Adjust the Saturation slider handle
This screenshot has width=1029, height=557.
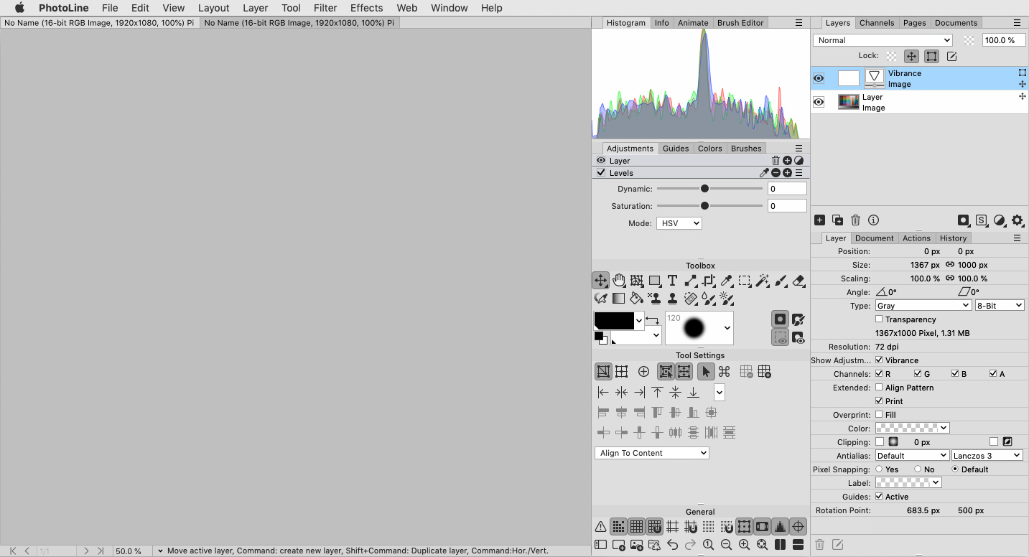coord(704,206)
